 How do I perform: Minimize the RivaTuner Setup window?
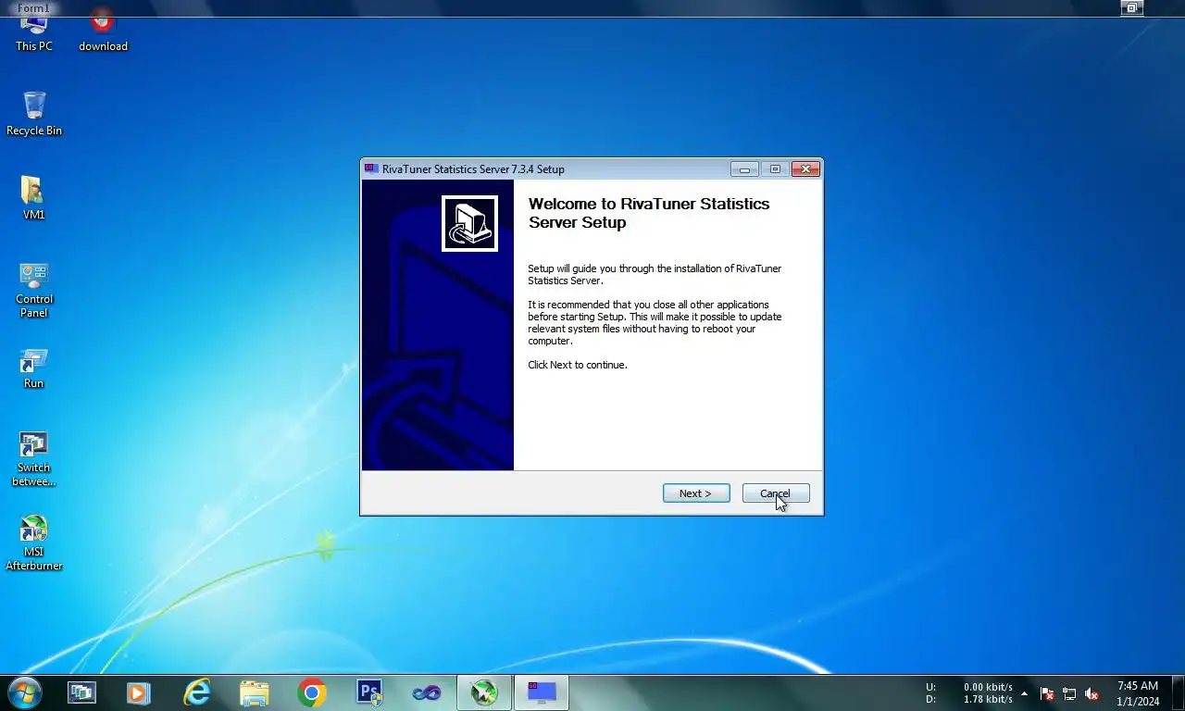click(744, 168)
